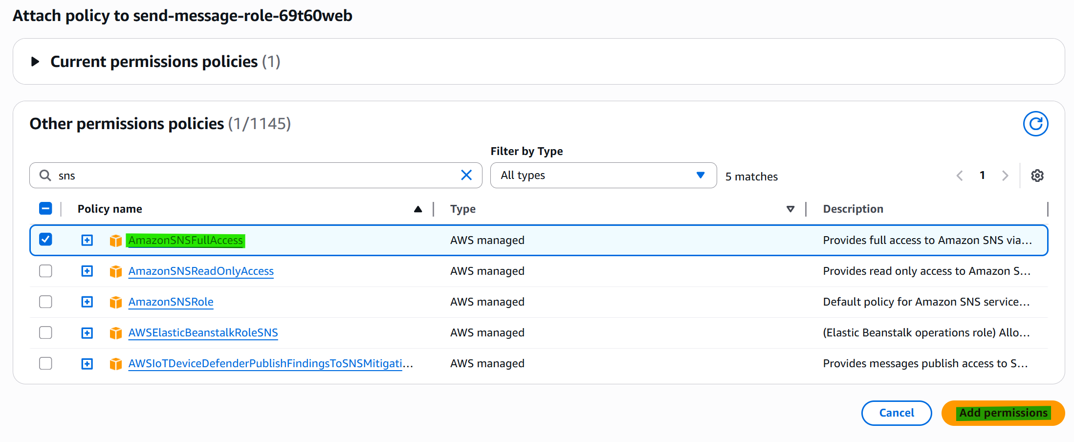Click 'AWS managed' type in AmazonSNSReadOnlyAccess row
The image size is (1074, 442).
click(487, 271)
